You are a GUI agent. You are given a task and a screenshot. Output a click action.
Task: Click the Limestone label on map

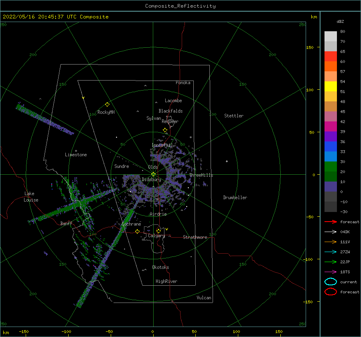(x=76, y=155)
